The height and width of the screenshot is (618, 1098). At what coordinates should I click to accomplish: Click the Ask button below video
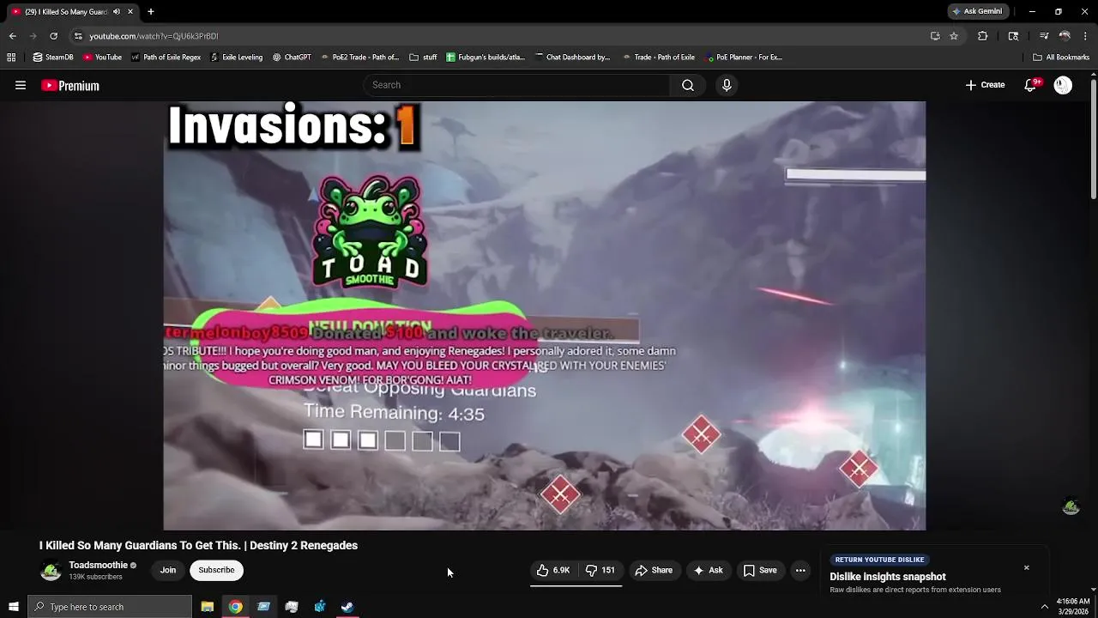(x=709, y=570)
